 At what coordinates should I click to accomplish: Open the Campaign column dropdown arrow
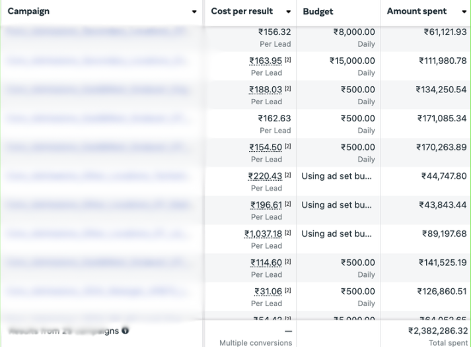coord(194,12)
